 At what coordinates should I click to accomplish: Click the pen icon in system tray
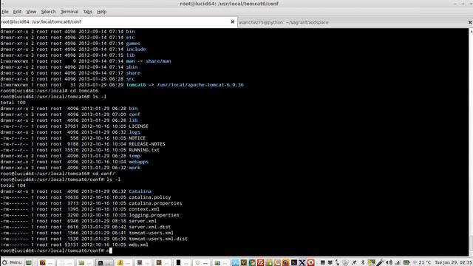point(381,263)
